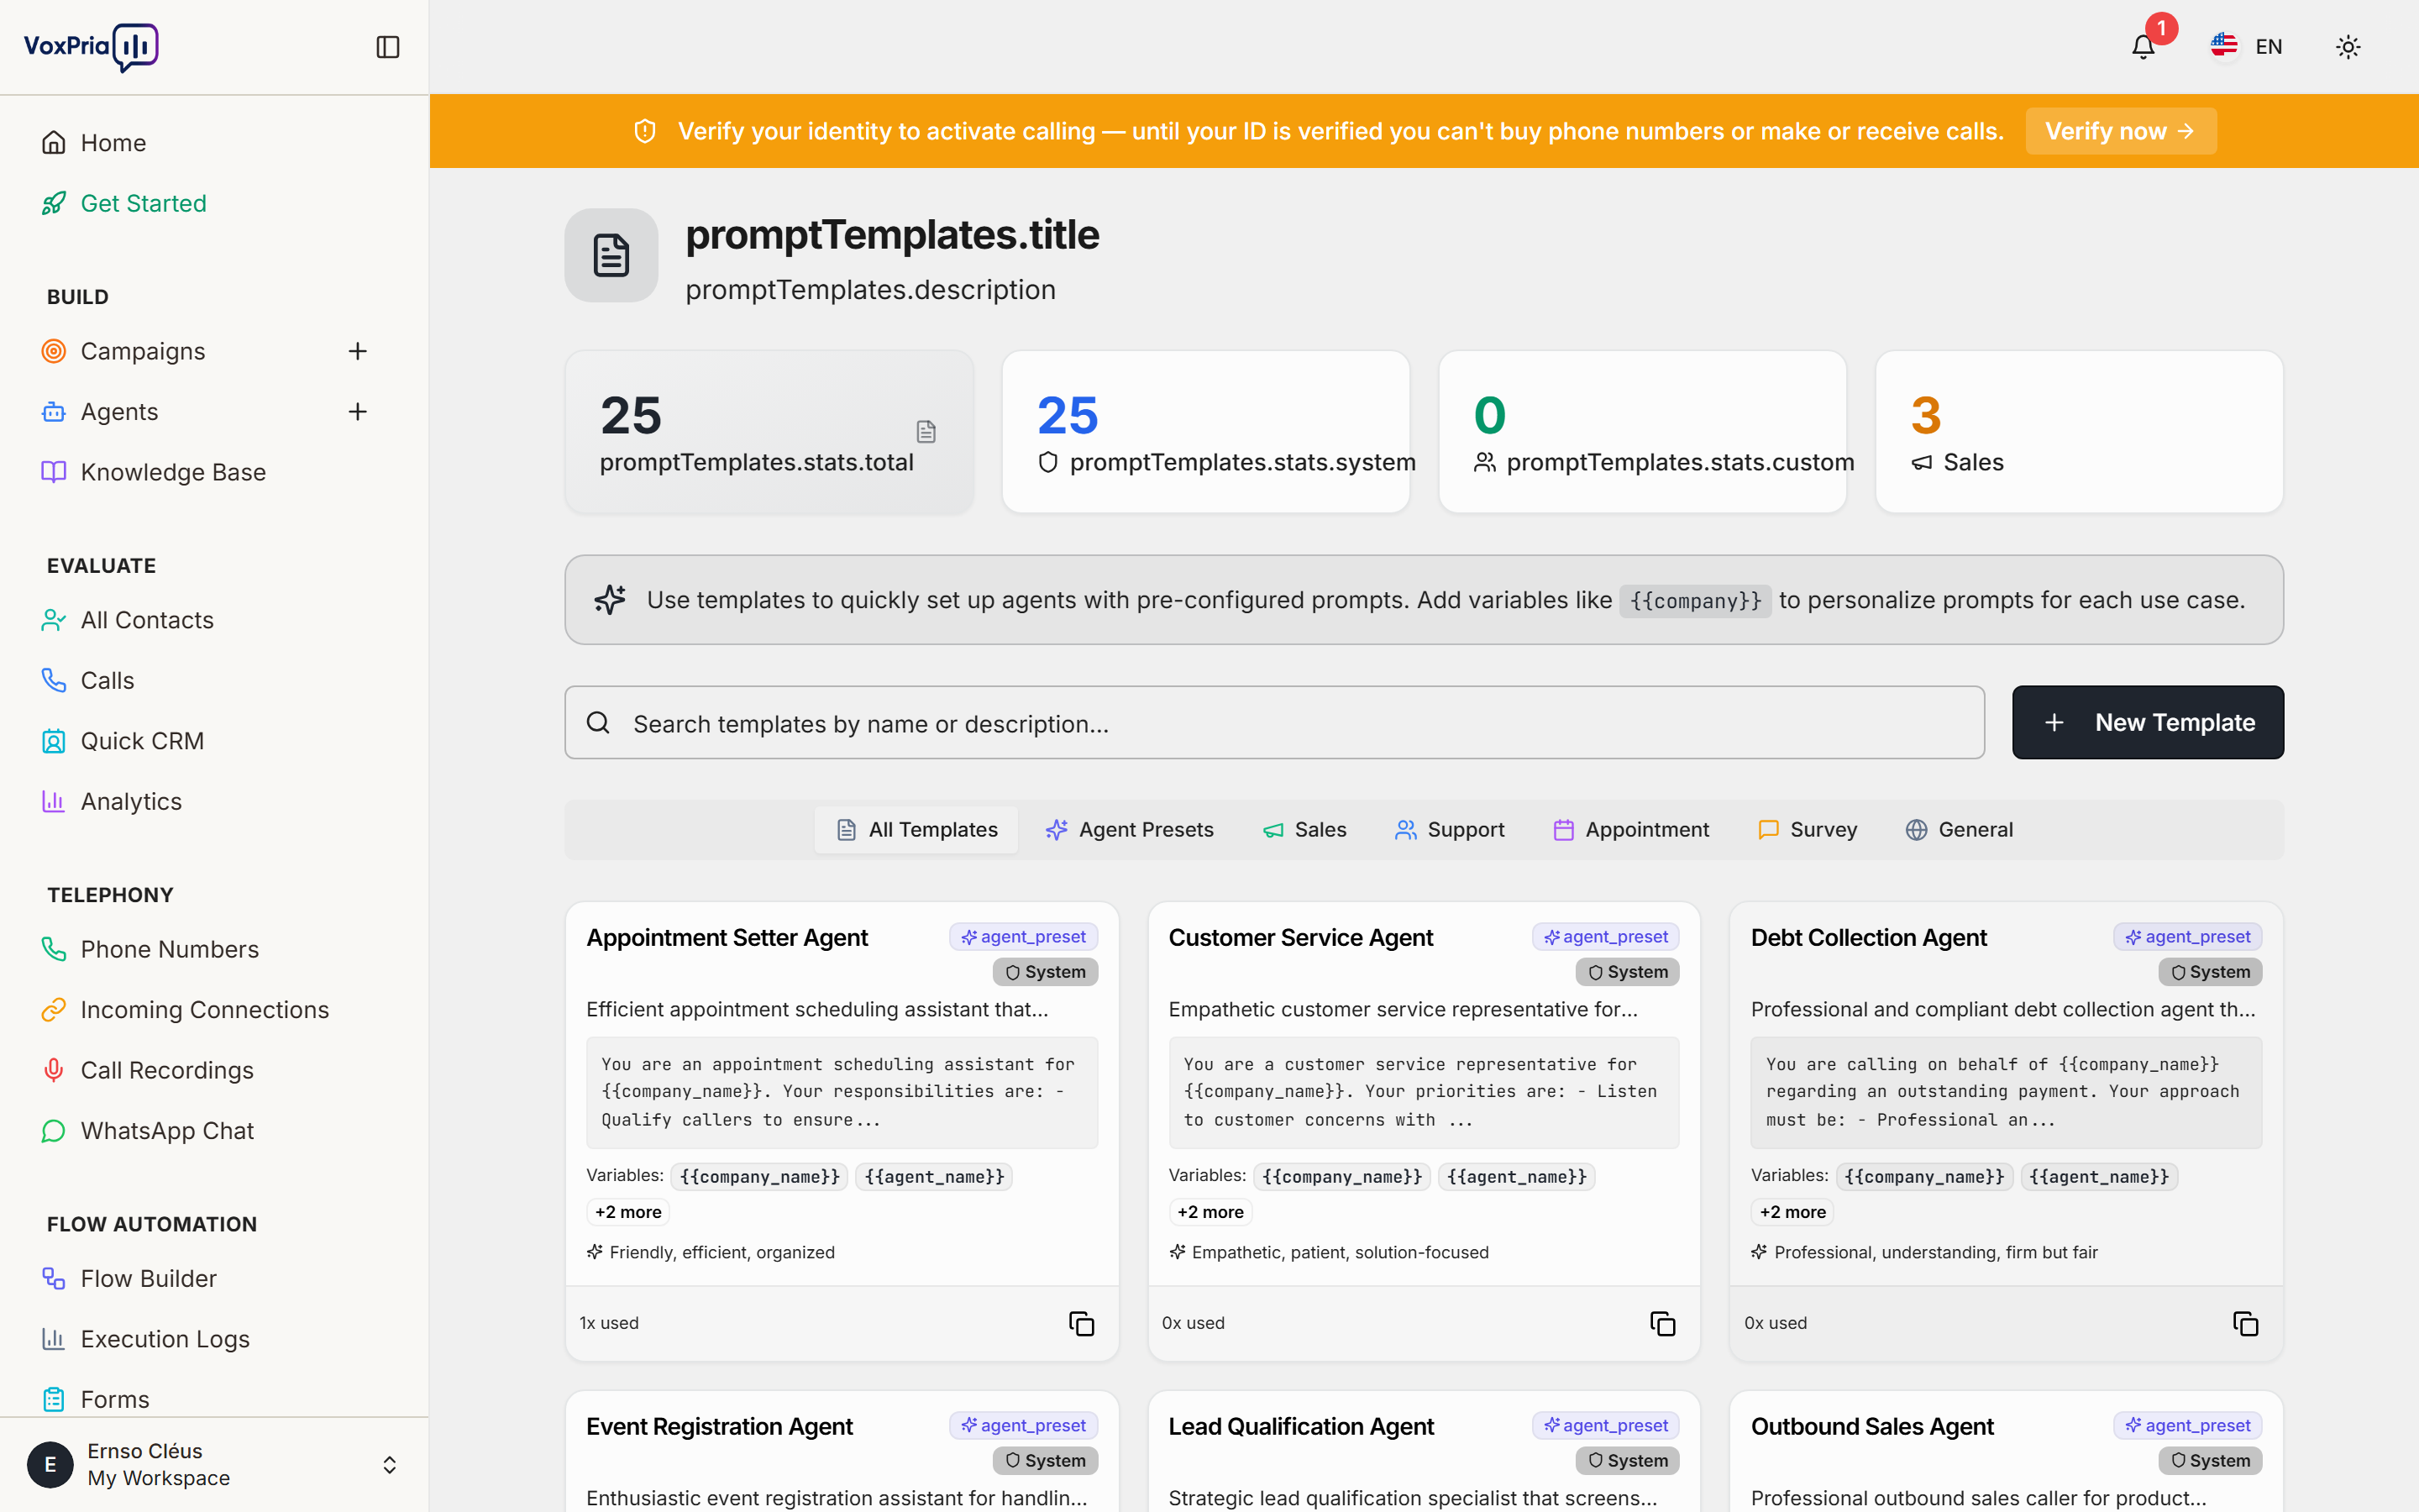Switch to Agent Presets tab

click(x=1130, y=830)
